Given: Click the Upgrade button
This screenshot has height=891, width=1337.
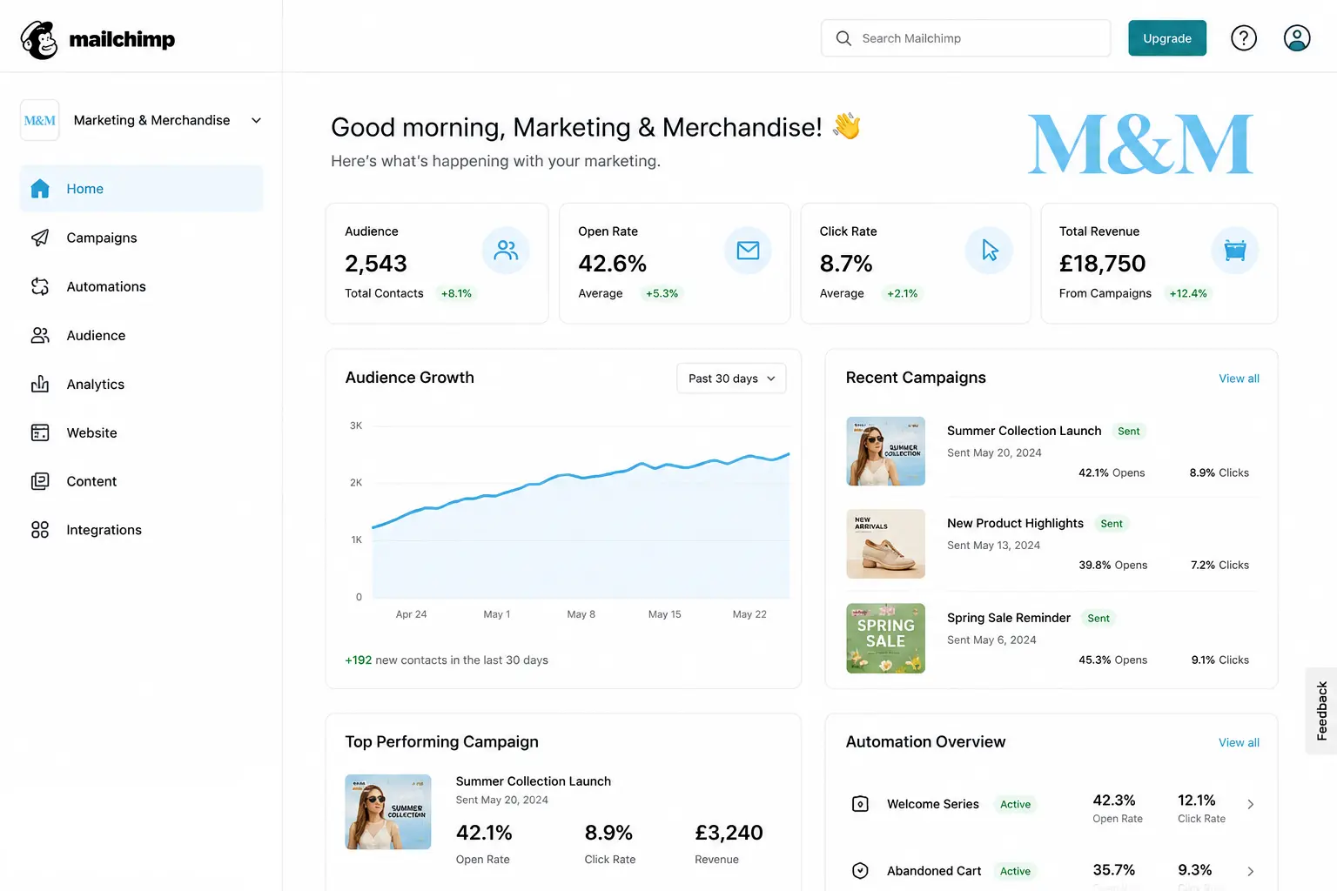Looking at the screenshot, I should coord(1167,38).
